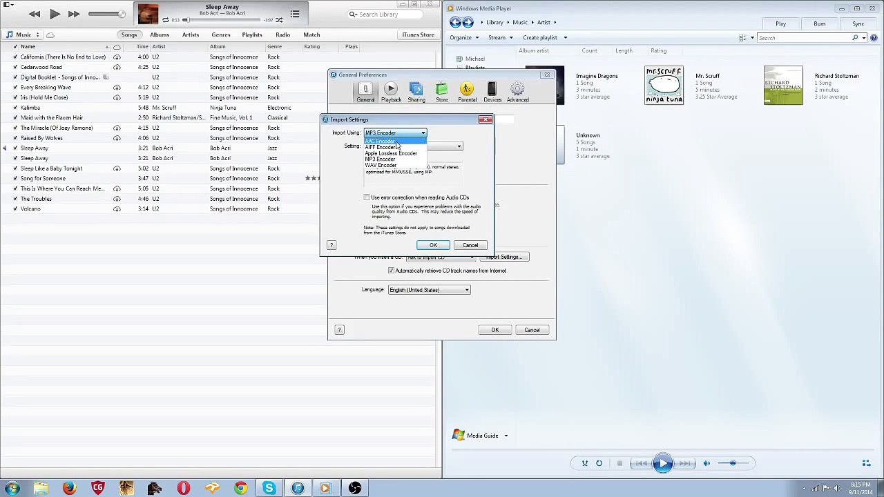Switch to the Artists tab in iTunes
Image resolution: width=884 pixels, height=497 pixels.
pos(191,35)
